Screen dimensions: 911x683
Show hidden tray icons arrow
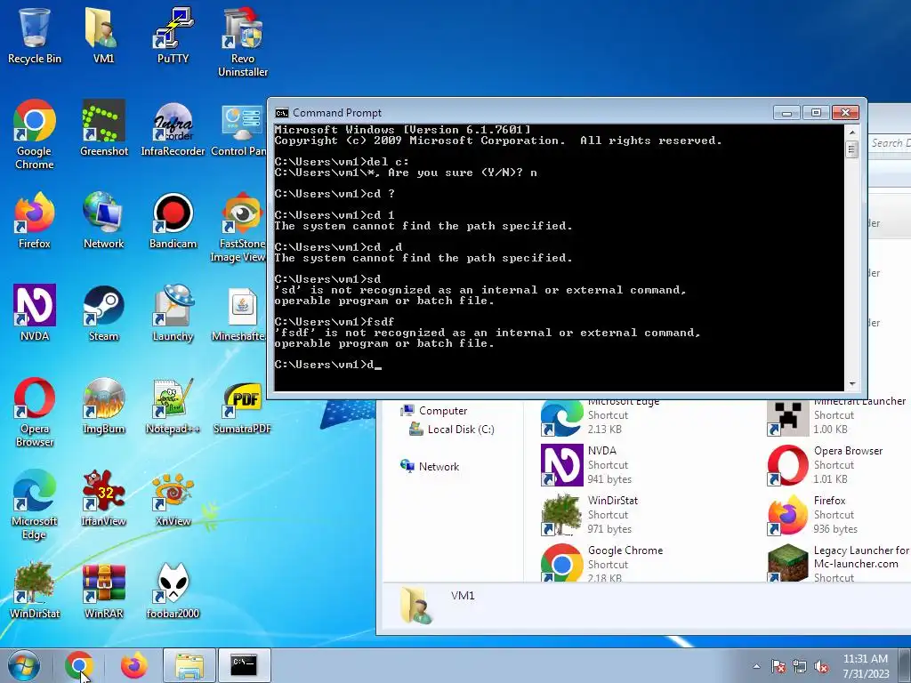(756, 666)
